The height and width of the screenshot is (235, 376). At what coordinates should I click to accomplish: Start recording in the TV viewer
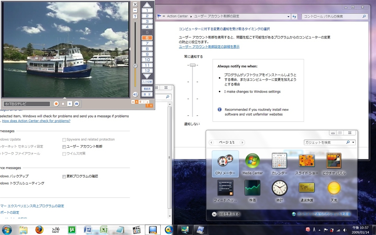pos(56,104)
